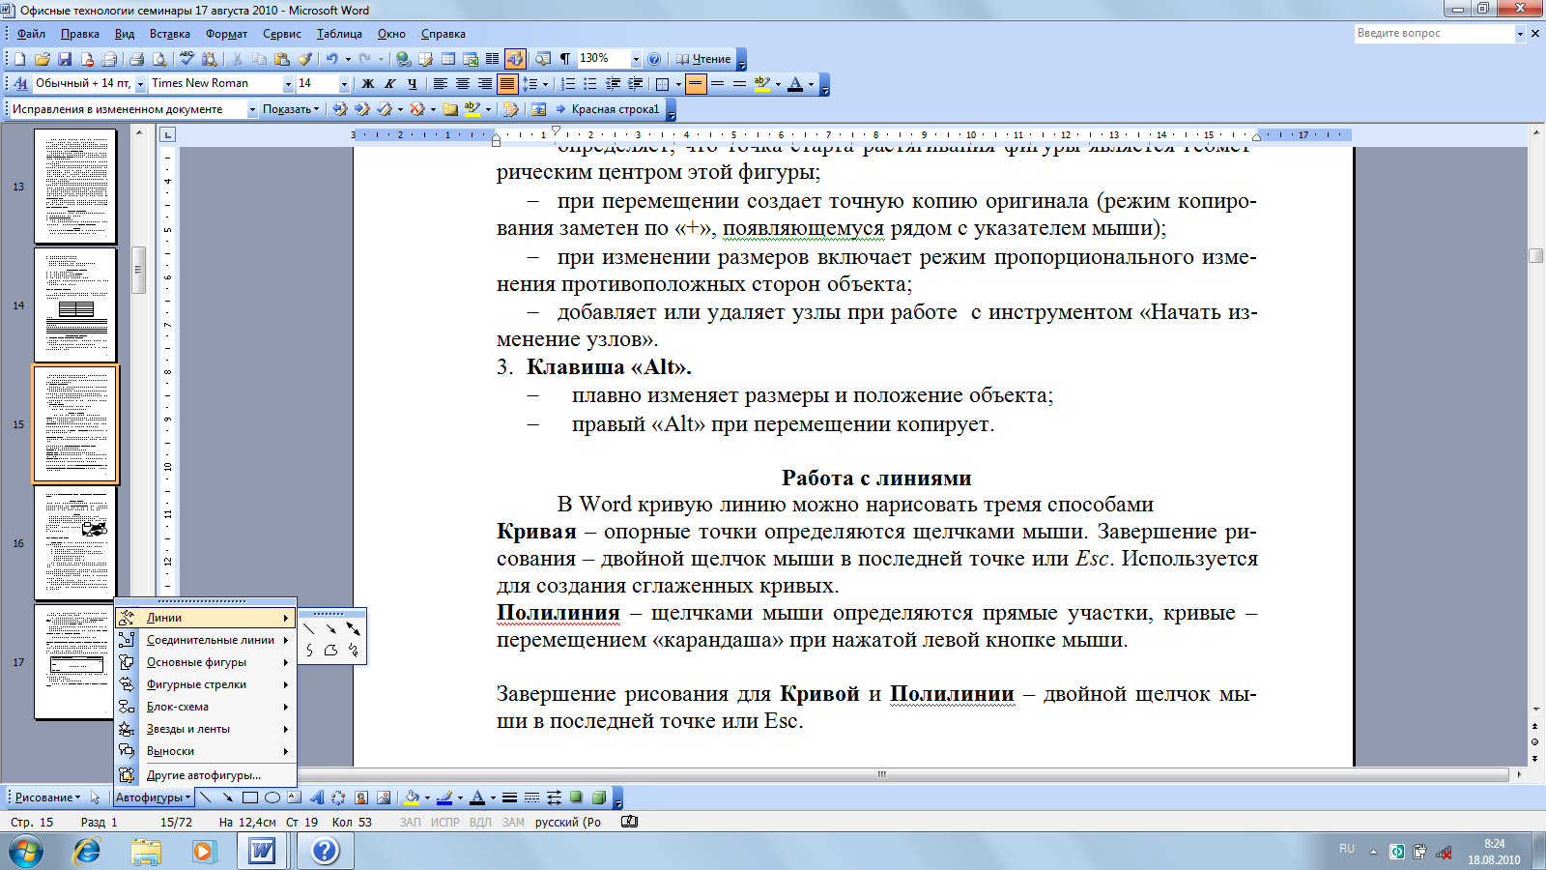Open Microsoft Word Help question mark icon

[654, 59]
